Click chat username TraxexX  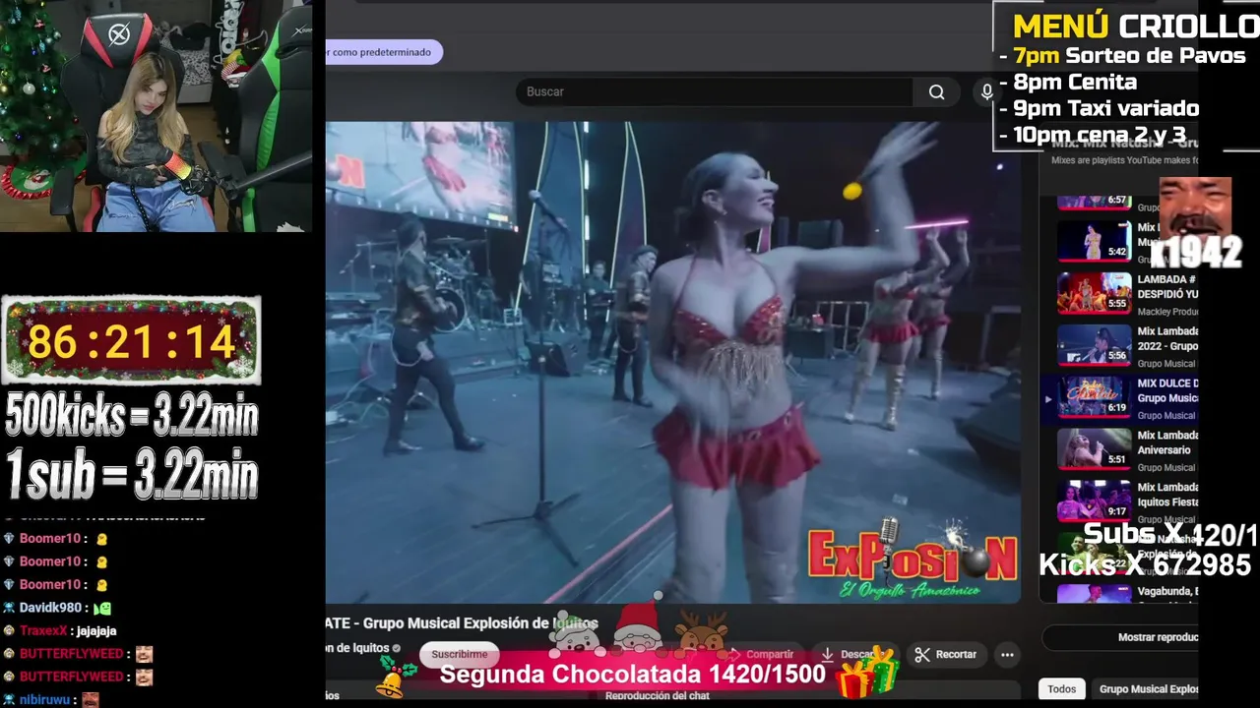[x=43, y=631]
